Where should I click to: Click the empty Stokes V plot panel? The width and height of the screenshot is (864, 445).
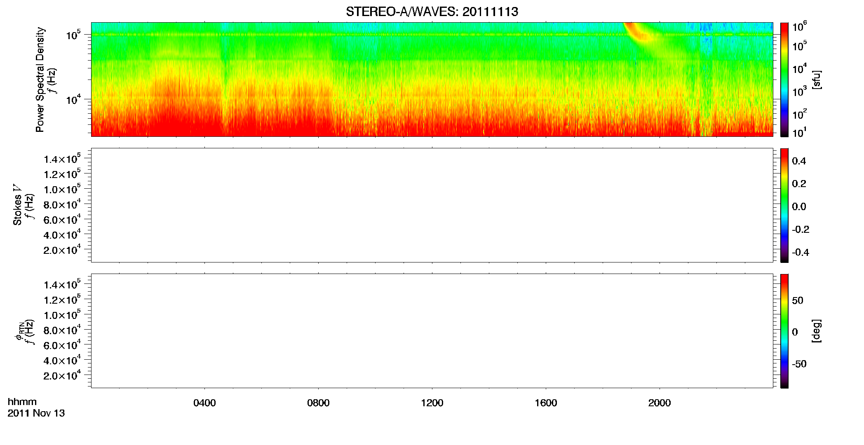coord(432,205)
